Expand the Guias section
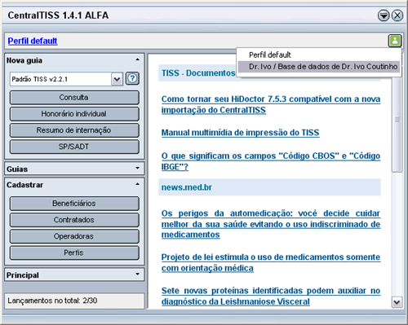This screenshot has width=408, height=325. tap(138, 169)
